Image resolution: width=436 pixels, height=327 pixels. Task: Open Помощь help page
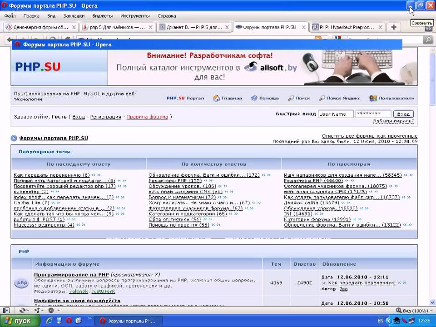264,98
